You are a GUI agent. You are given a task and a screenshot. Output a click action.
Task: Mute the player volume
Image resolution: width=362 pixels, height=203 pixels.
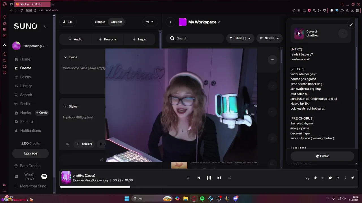coord(353,178)
